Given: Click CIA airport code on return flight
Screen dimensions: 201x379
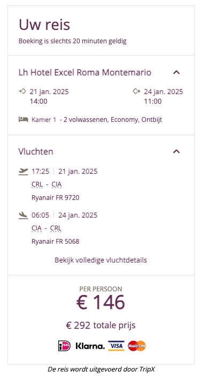Looking at the screenshot, I should pos(36,228).
